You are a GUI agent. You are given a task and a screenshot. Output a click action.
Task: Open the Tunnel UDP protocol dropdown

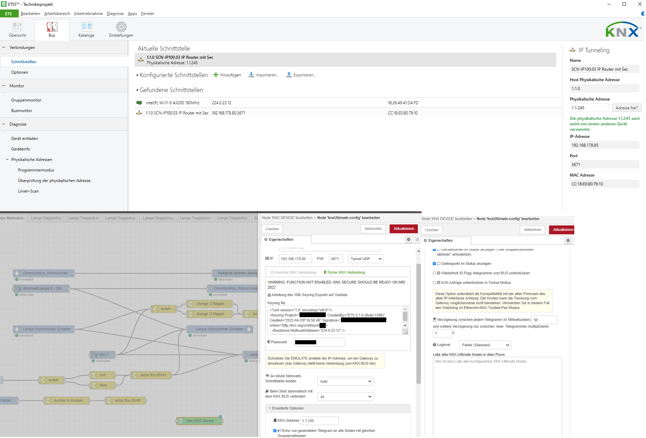[x=365, y=259]
